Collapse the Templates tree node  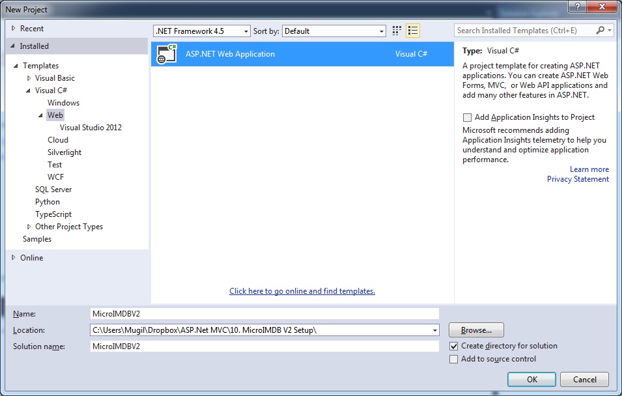click(16, 66)
